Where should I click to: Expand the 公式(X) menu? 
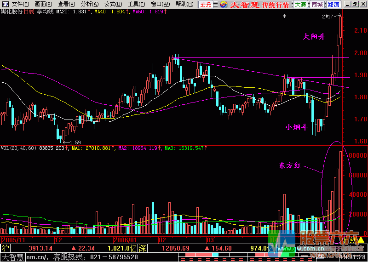tap(113, 4)
